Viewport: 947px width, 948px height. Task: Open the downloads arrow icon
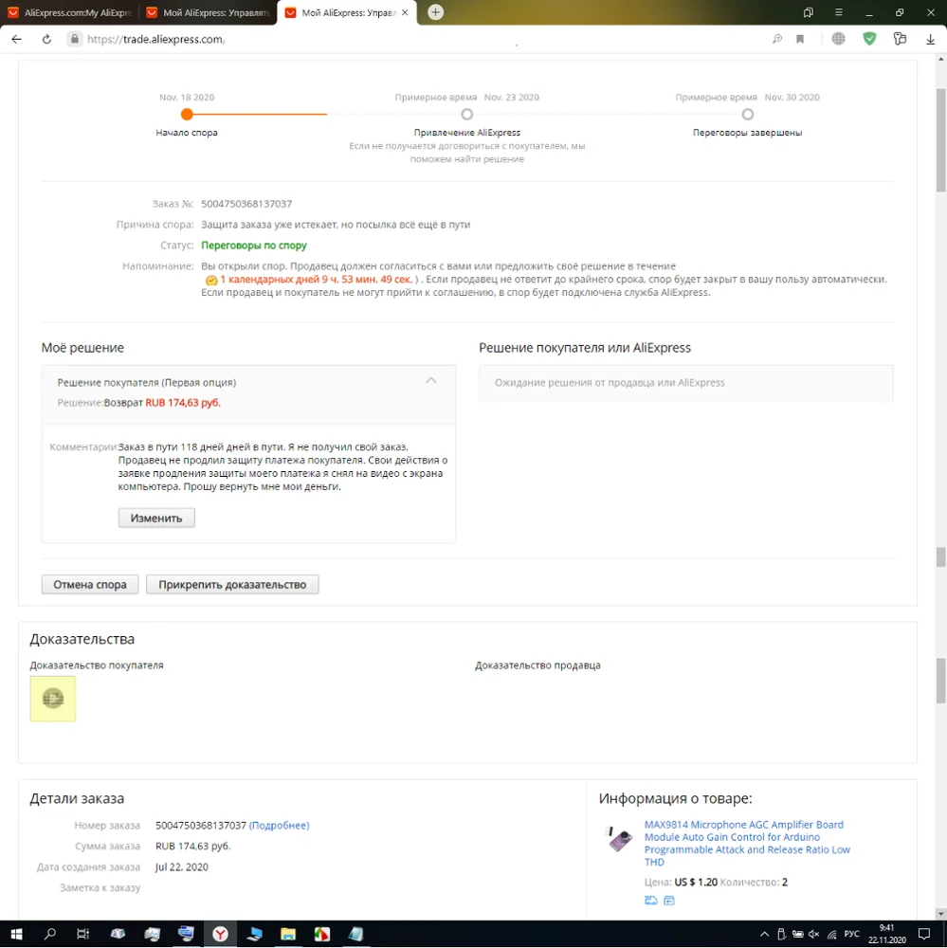pos(930,39)
